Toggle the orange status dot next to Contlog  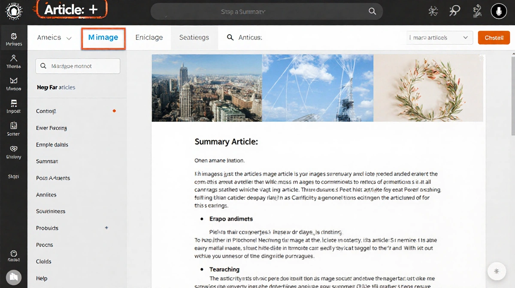click(114, 111)
